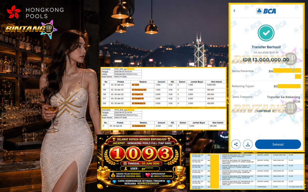Click the share icon on BCA receipt
Viewport: 308px width, 192px height.
click(x=236, y=144)
